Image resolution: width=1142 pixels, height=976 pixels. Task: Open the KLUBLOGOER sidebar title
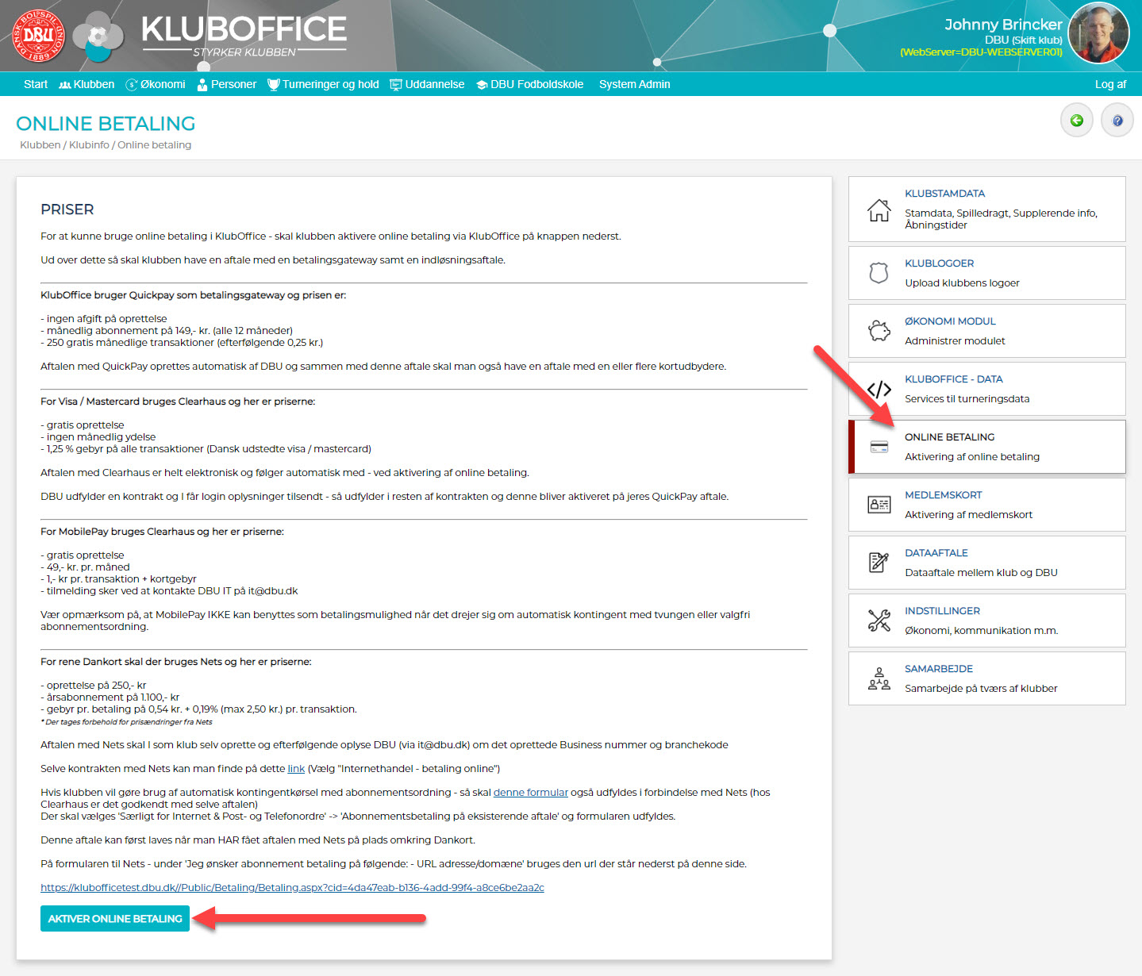tap(939, 263)
